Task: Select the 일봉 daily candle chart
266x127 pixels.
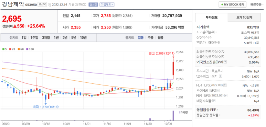Action: pos(141,37)
